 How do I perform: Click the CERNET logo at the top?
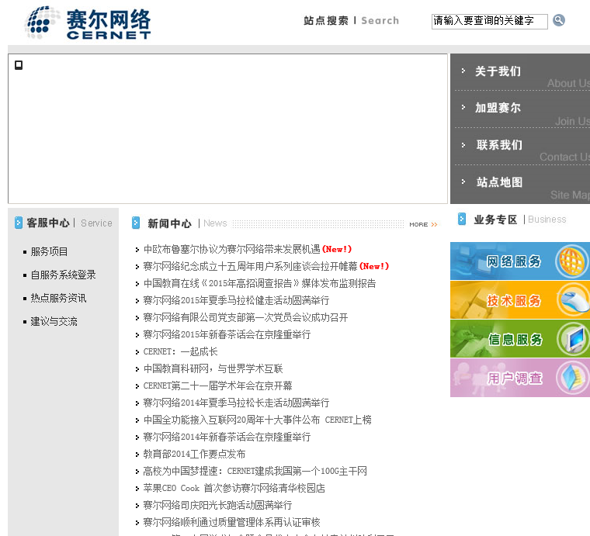87,22
